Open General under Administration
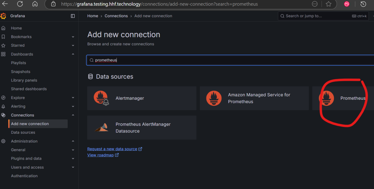Viewport: 374px width, 189px height. pos(18,150)
